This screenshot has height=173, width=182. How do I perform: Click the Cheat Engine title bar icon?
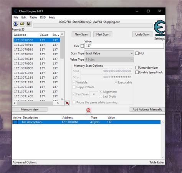(x=16, y=11)
